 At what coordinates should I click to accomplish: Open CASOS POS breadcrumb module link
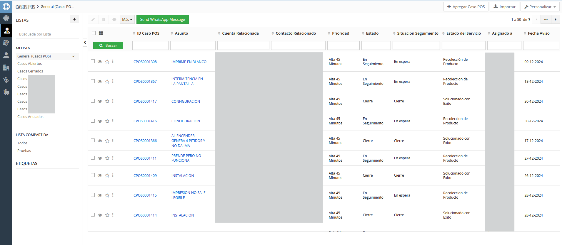click(x=25, y=7)
